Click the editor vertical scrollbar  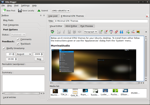point(146,57)
